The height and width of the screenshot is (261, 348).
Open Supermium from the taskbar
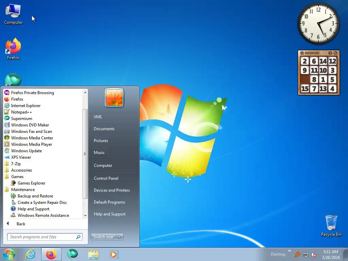tap(73, 254)
